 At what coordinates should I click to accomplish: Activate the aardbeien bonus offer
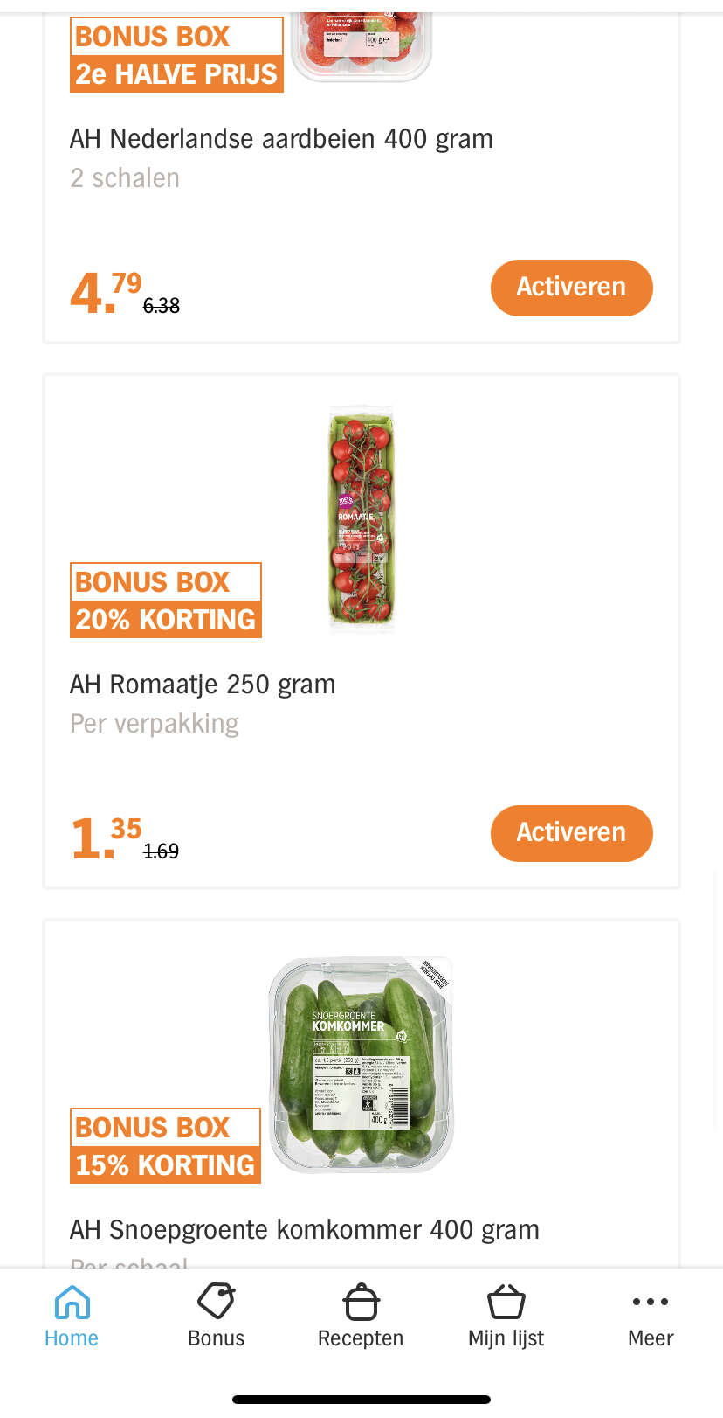[571, 288]
